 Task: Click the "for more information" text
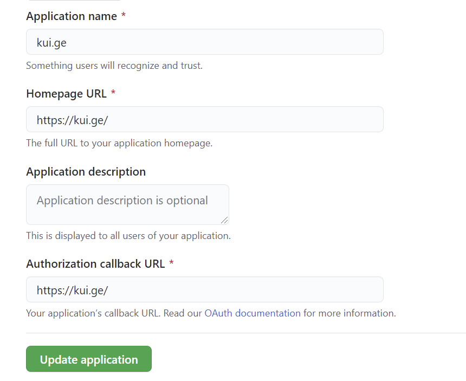(x=349, y=313)
